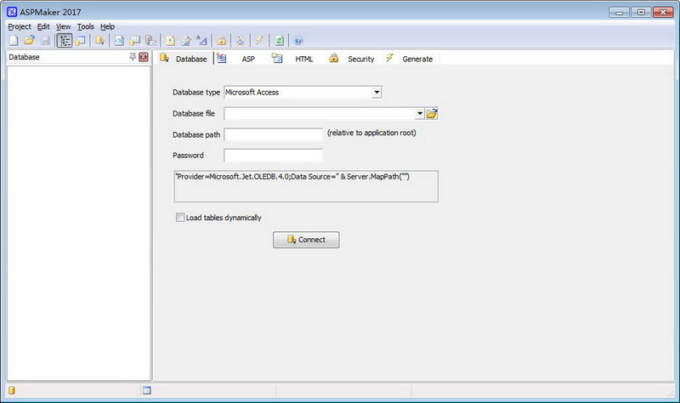The width and height of the screenshot is (680, 403).
Task: Click the yellow page toolbar icon
Action: [171, 41]
